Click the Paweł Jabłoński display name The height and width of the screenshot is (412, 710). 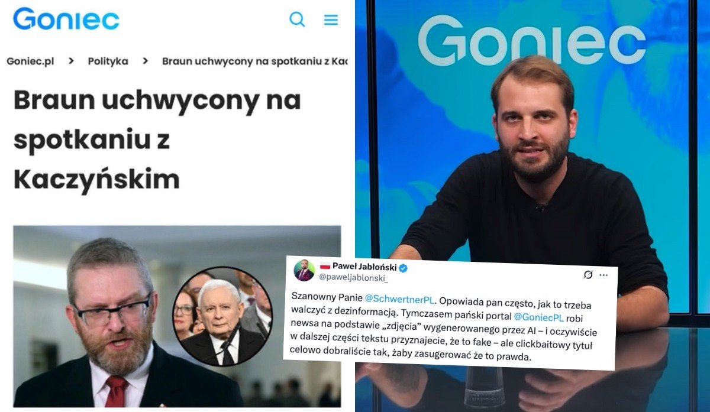pyautogui.click(x=364, y=267)
